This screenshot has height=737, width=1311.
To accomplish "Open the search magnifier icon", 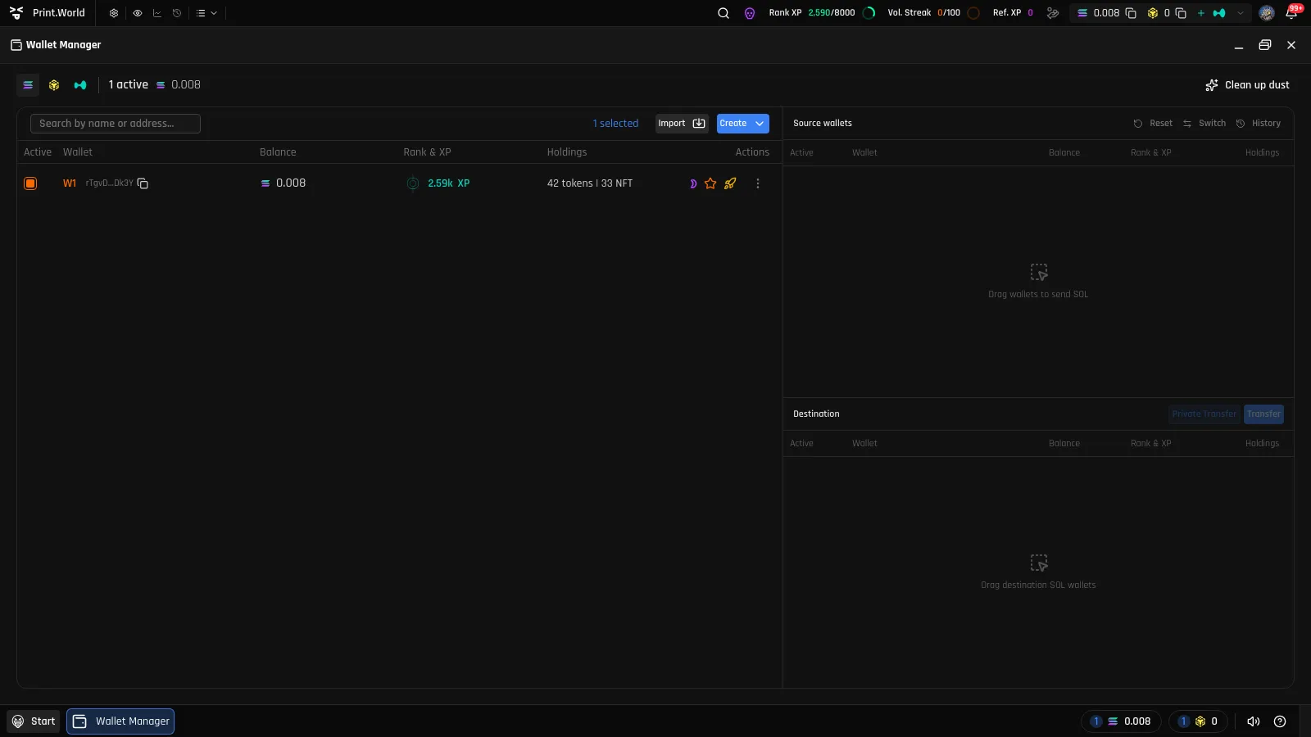I will point(724,13).
